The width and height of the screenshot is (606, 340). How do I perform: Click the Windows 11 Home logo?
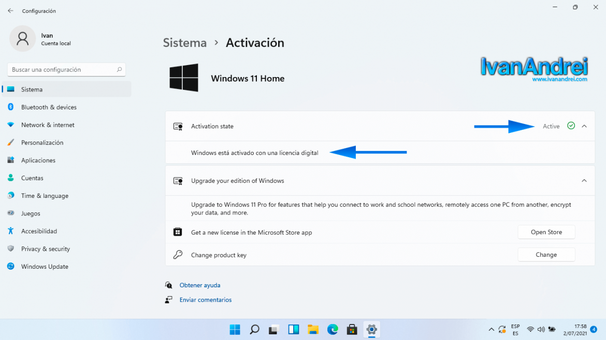pyautogui.click(x=184, y=78)
